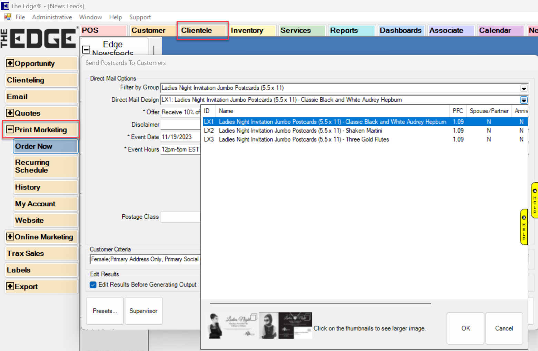The height and width of the screenshot is (351, 538).
Task: Expand the Quotes section plus icon
Action: 10,113
